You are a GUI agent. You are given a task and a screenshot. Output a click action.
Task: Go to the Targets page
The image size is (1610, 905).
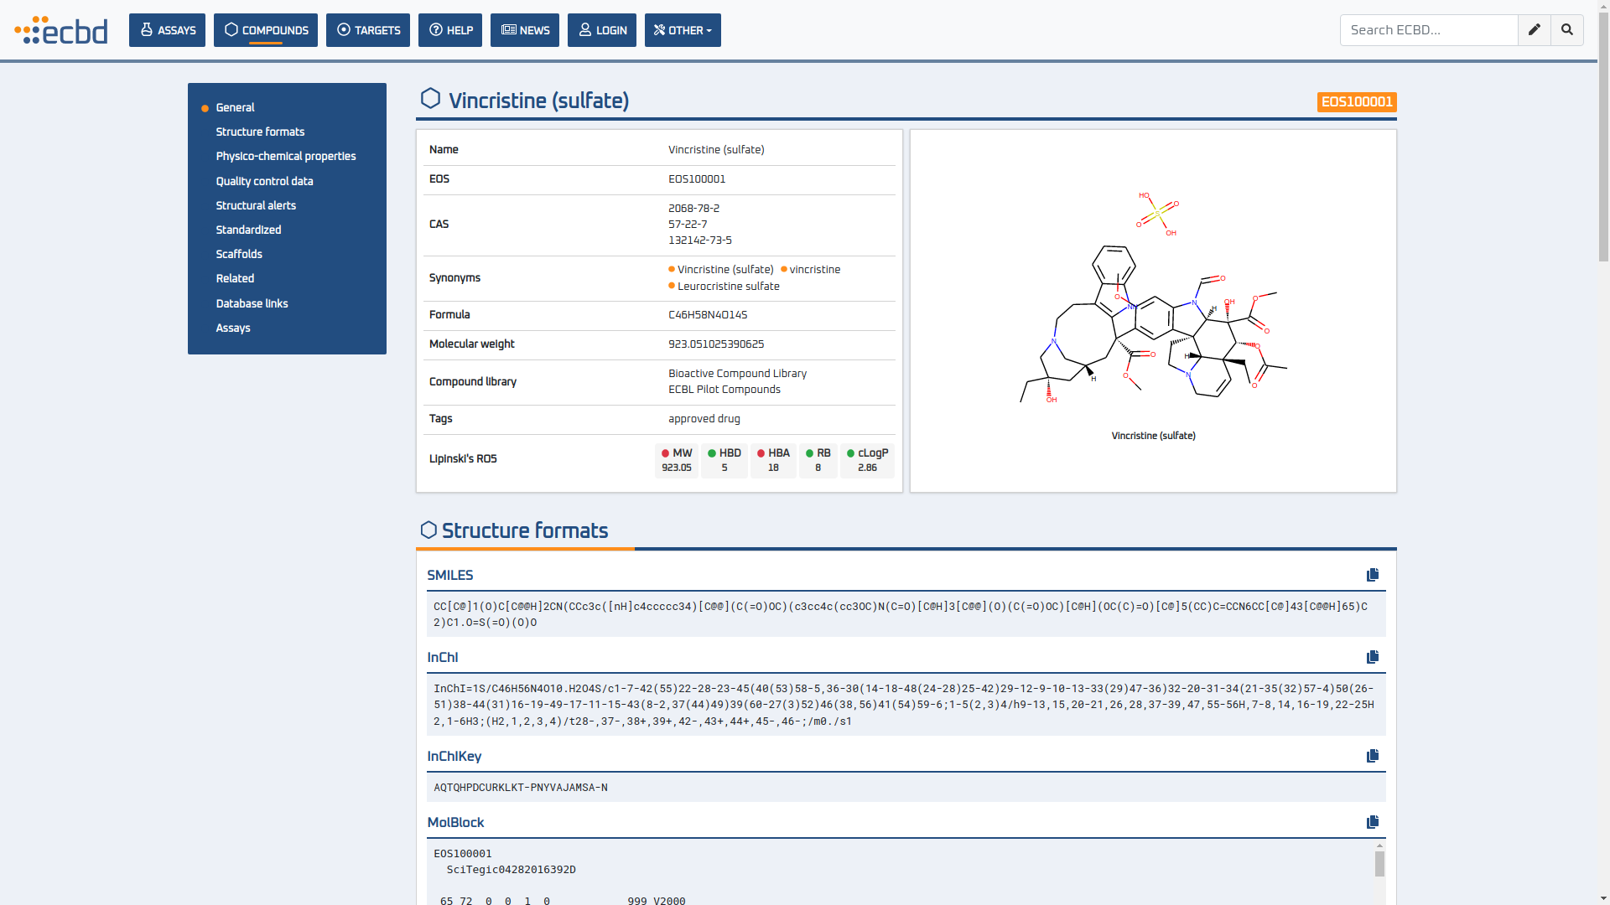367,30
